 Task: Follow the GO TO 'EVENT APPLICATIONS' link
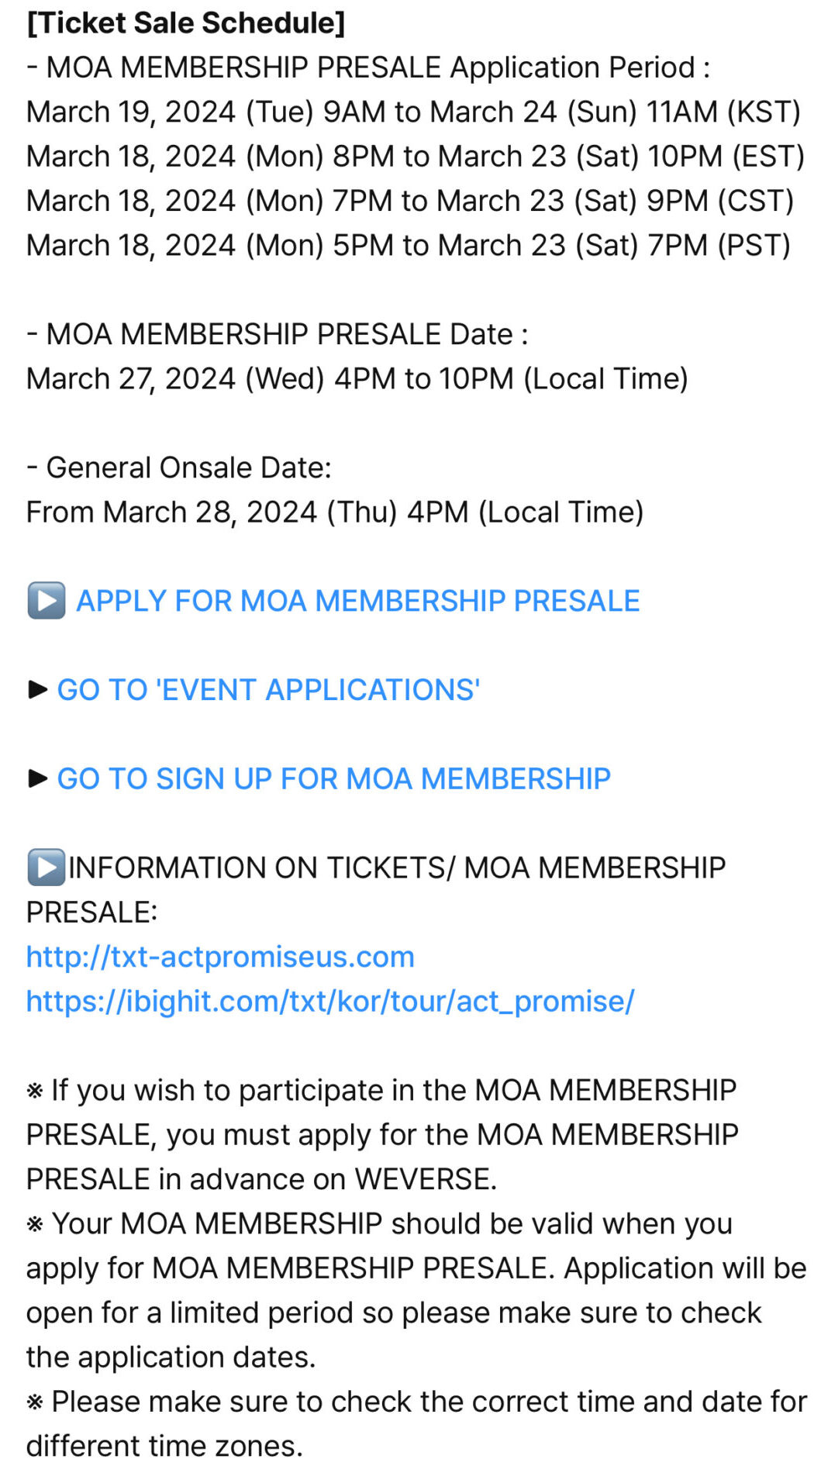[268, 689]
